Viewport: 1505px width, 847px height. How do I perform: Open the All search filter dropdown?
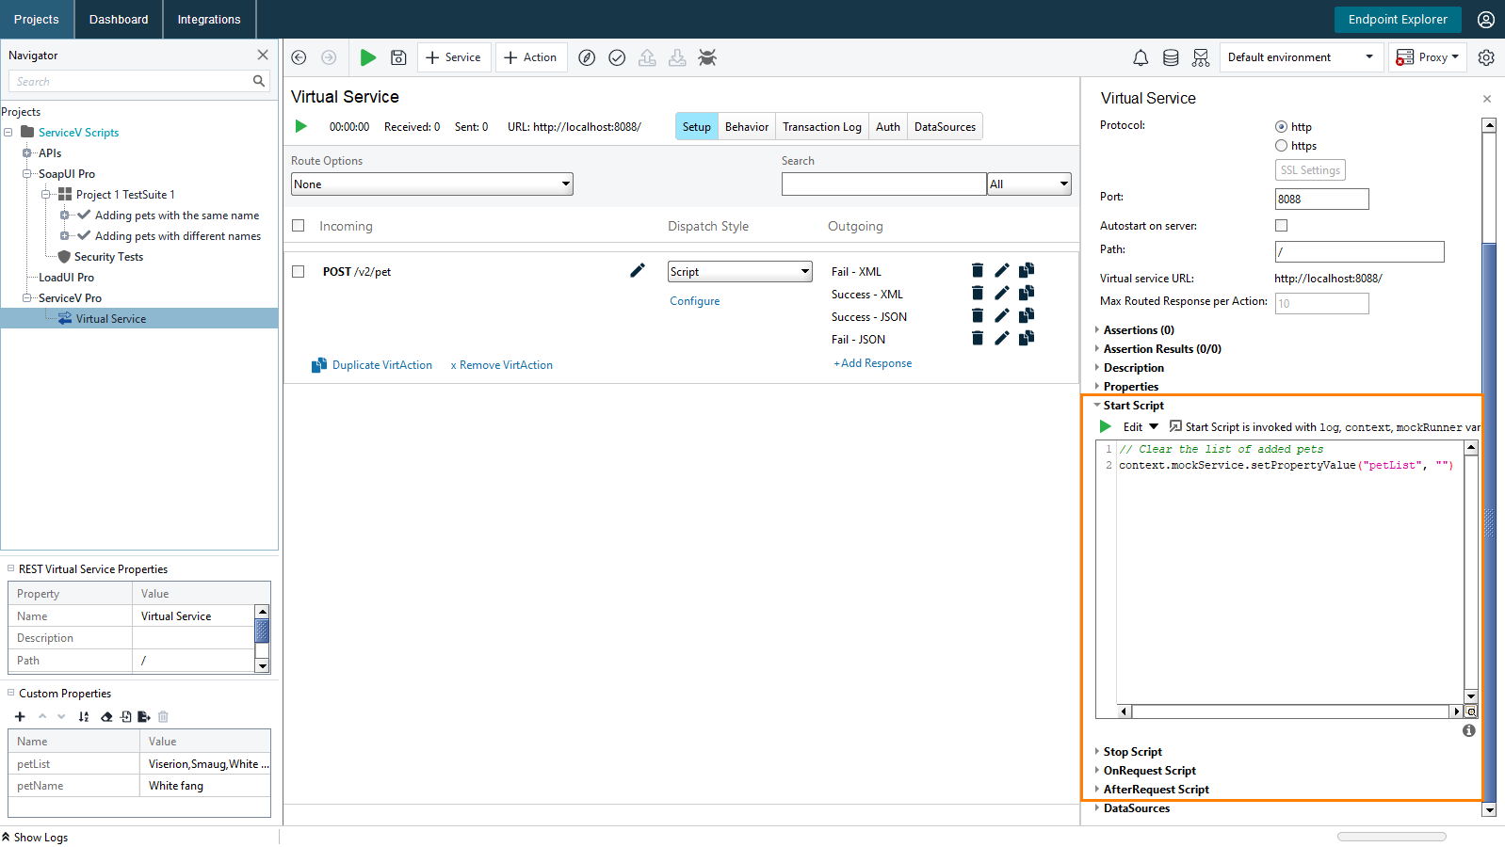pos(1029,184)
